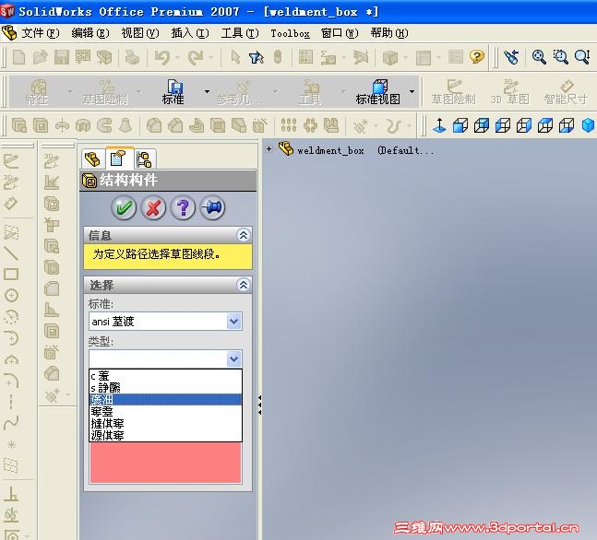This screenshot has height=540, width=597.
Task: Click the grayed Save icon
Action: click(62, 57)
